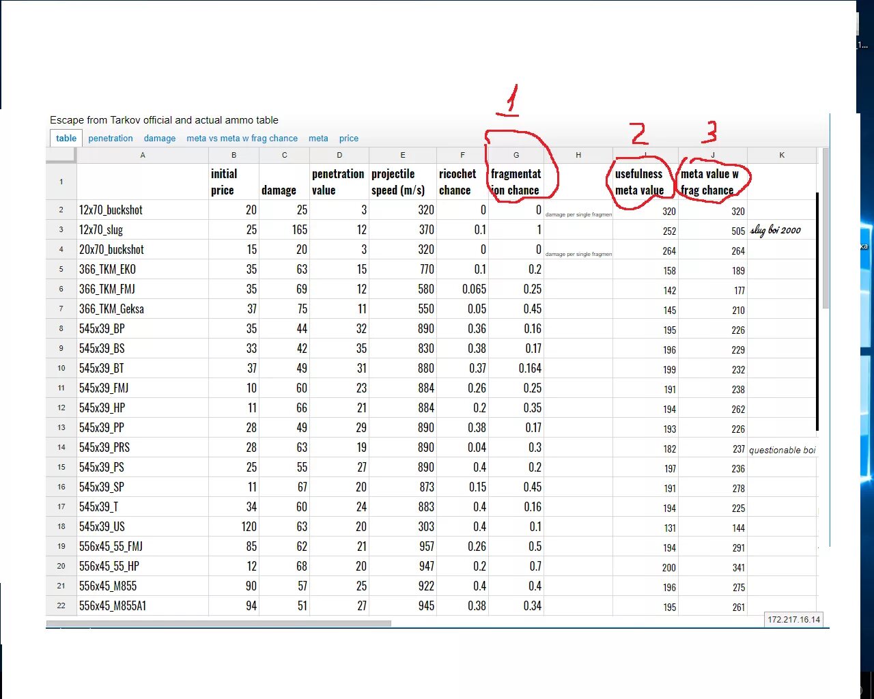Click the '545x39_HP' cell
Viewport: 874px width, 699px height.
pos(143,408)
